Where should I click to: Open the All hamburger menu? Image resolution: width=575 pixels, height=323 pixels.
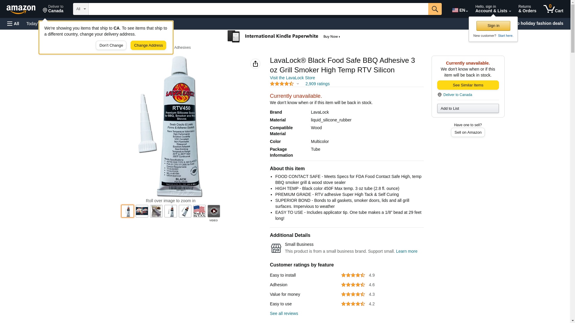[x=13, y=24]
